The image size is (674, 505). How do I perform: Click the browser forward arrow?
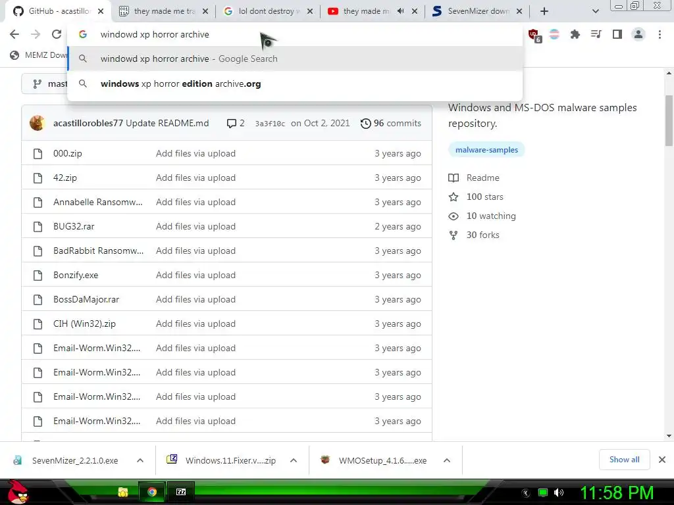pyautogui.click(x=36, y=34)
